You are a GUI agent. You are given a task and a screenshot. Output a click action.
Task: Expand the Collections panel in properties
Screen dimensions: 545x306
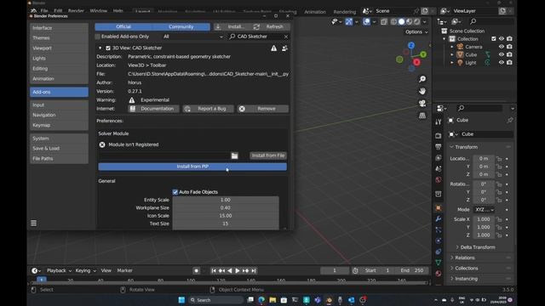pos(467,269)
